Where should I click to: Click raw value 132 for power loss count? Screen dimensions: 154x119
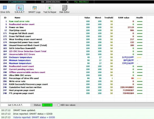pyautogui.click(x=132, y=42)
